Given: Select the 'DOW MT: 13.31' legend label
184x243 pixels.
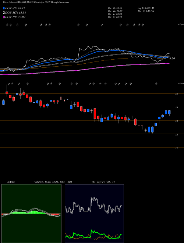Looking at the screenshot, I should (15, 13).
